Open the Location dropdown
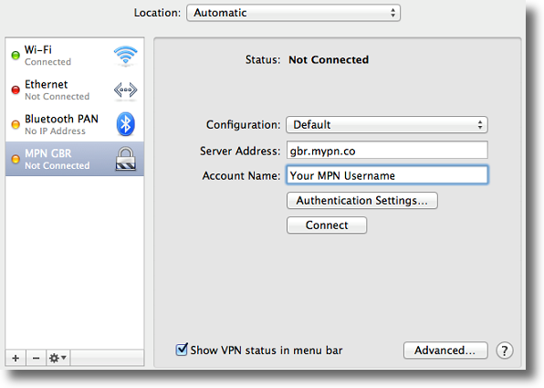This screenshot has height=388, width=544. [x=294, y=13]
